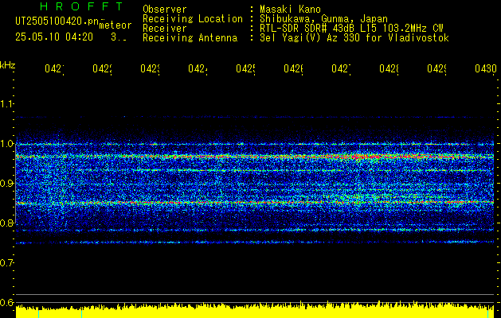The image size is (501, 318).
Task: Click the 0.6 frequency axis label
Action: click(6, 302)
